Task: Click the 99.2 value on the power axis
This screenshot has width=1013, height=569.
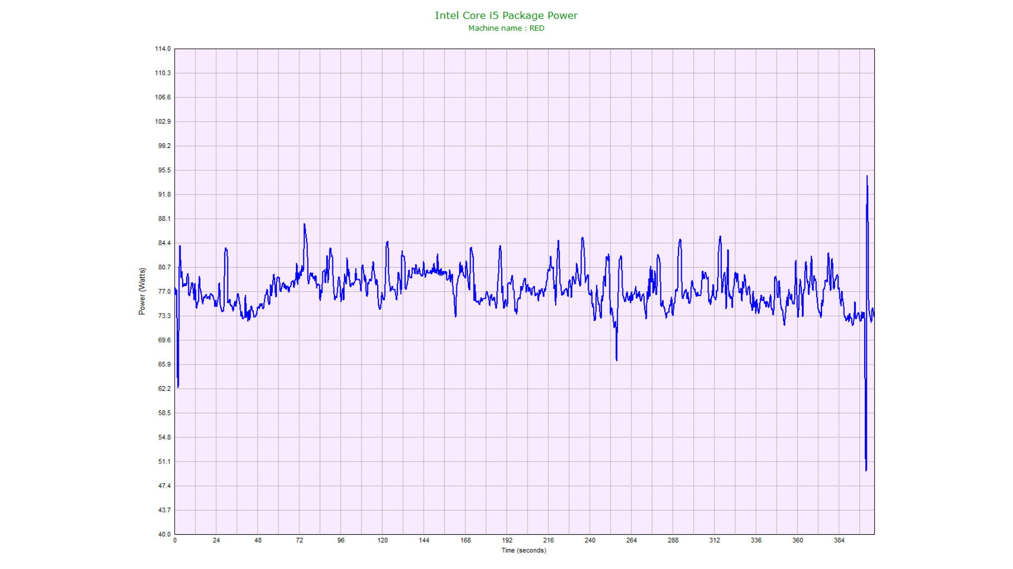Action: coord(165,146)
